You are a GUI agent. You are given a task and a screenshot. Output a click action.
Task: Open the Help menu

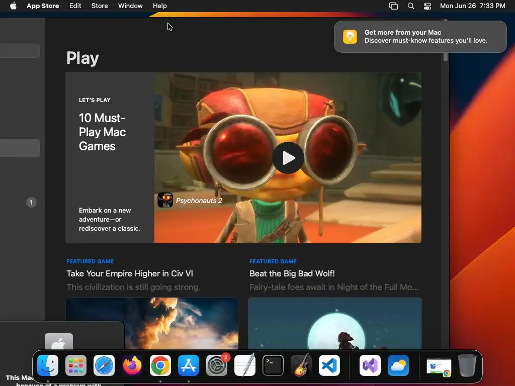point(159,6)
